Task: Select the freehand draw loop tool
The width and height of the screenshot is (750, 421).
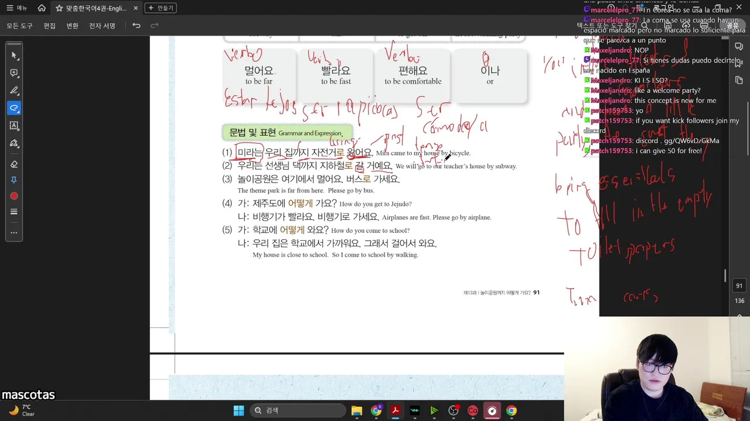Action: tap(14, 108)
